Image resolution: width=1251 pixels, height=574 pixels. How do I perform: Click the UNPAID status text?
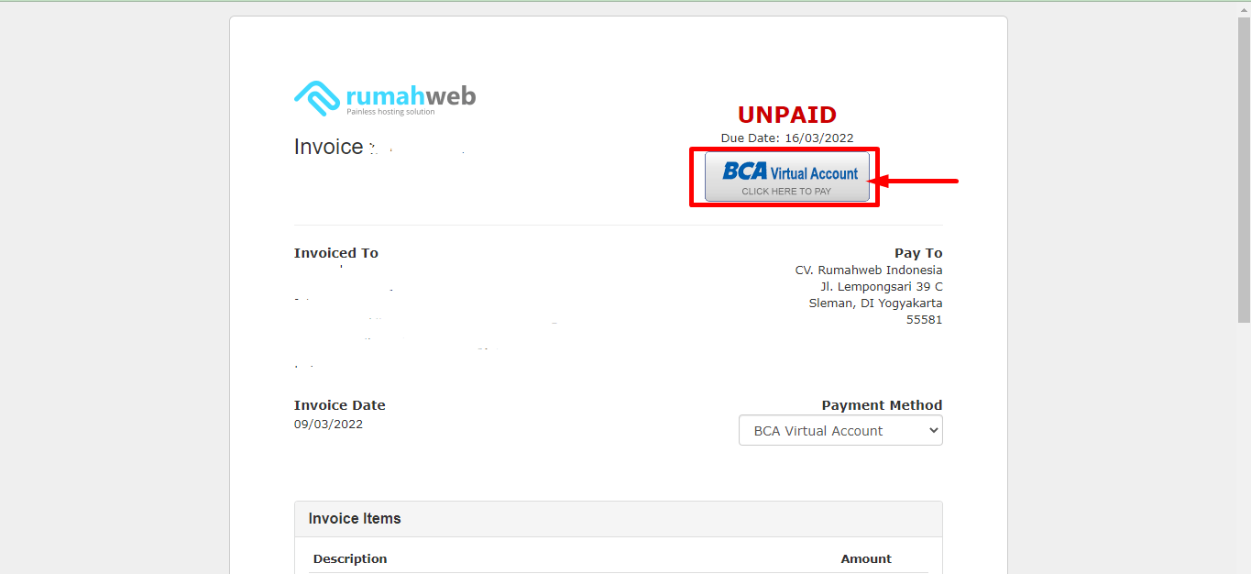pyautogui.click(x=787, y=115)
